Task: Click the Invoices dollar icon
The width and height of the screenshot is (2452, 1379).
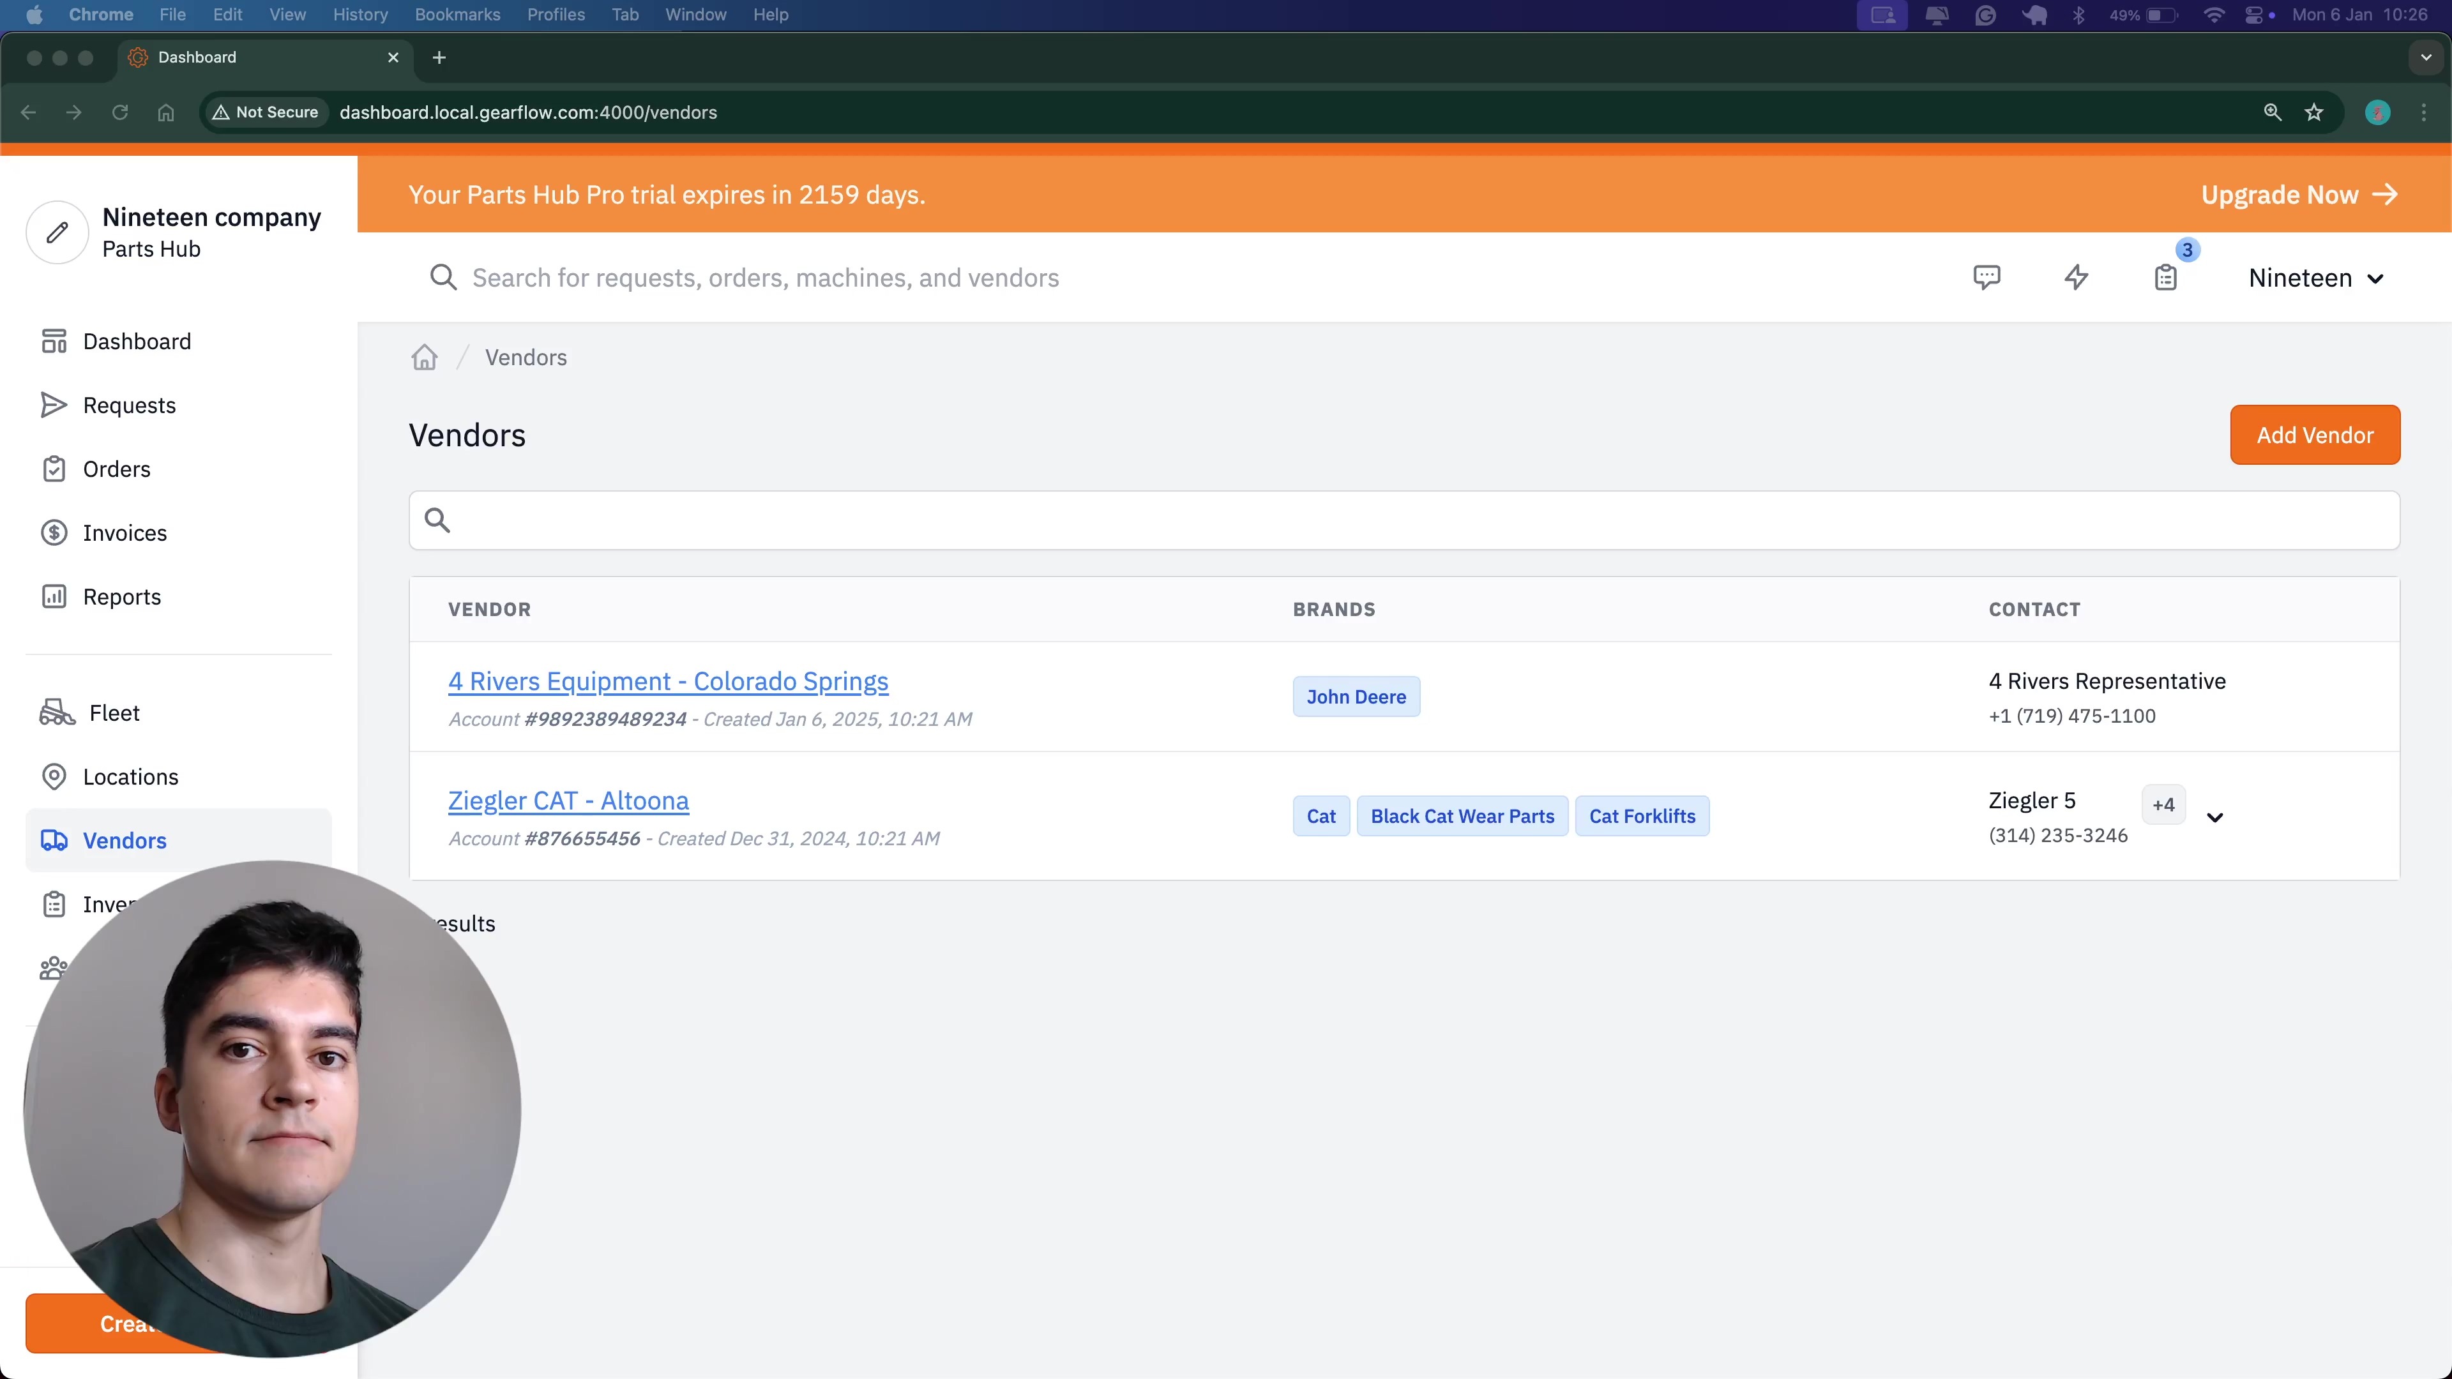Action: pos(53,532)
